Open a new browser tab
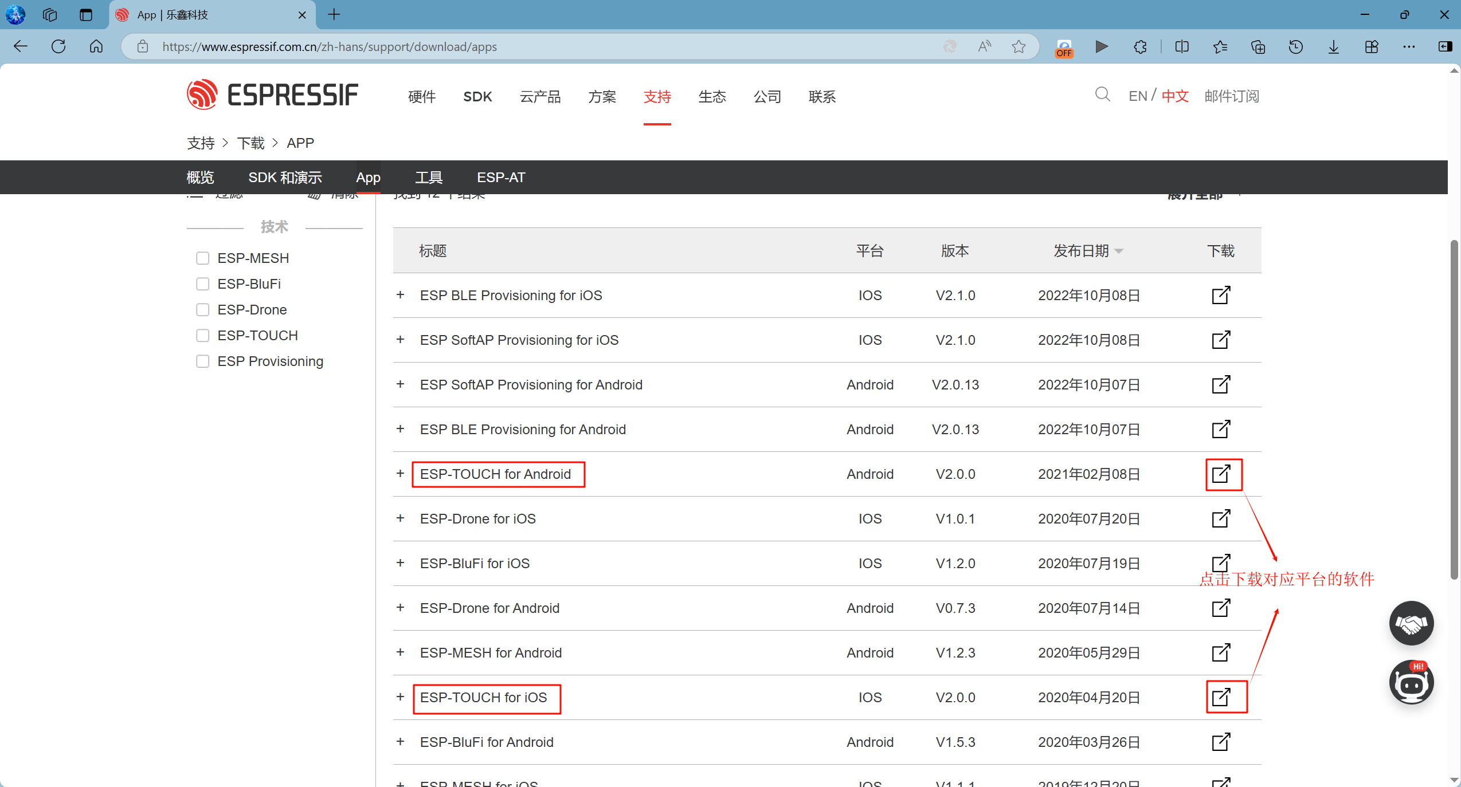Viewport: 1461px width, 787px height. (x=334, y=14)
